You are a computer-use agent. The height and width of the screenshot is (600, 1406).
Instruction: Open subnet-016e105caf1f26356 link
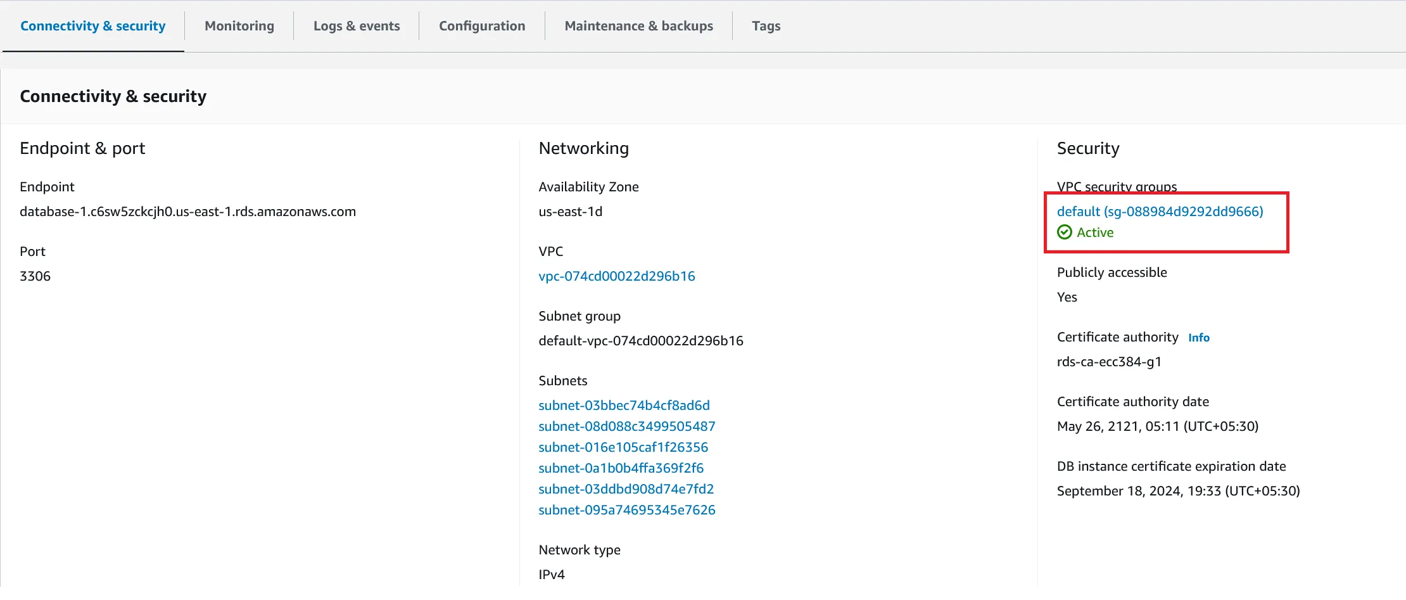623,447
